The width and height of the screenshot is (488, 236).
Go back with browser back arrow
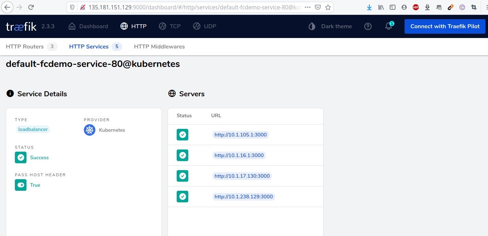[8, 7]
